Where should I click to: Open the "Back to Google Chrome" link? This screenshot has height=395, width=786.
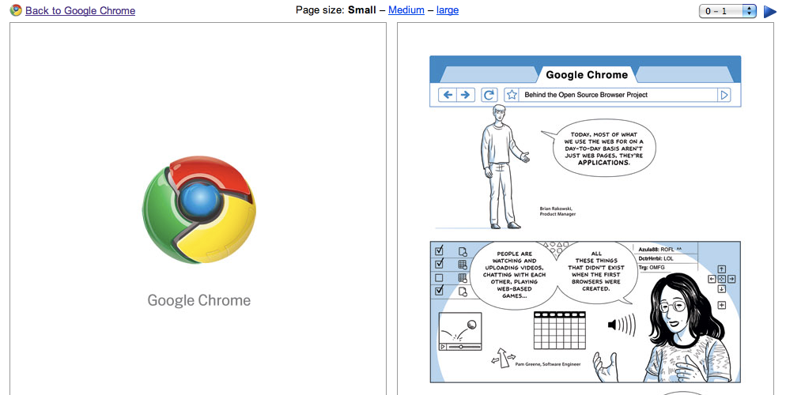(x=80, y=10)
